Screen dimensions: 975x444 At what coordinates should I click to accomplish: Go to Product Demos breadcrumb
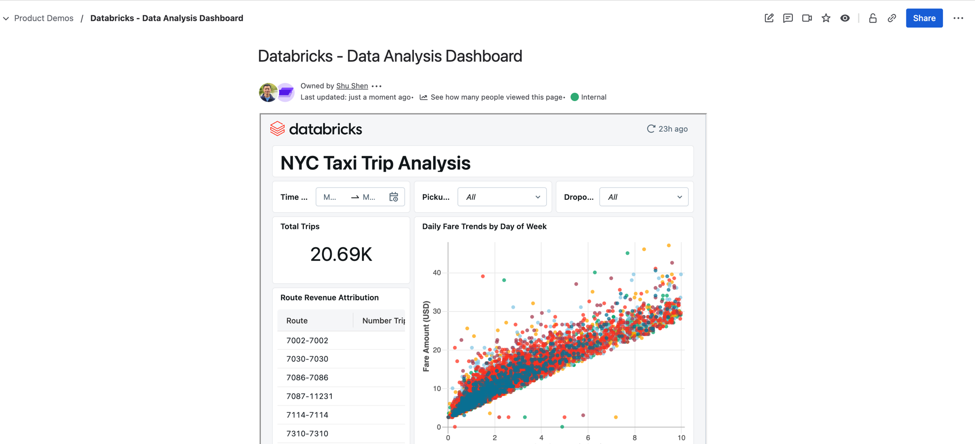pos(43,18)
